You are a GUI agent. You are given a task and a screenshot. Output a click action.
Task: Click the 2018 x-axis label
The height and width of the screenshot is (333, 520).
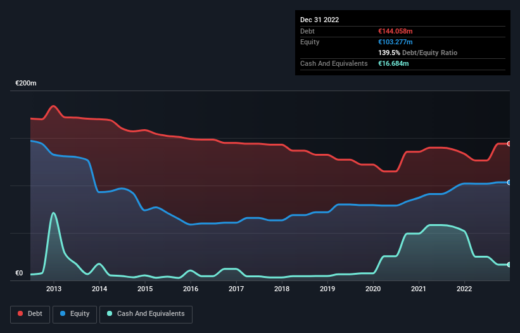pyautogui.click(x=282, y=289)
